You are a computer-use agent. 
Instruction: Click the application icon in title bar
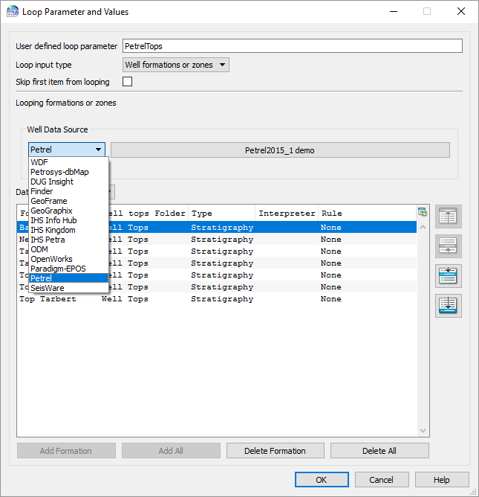(12, 11)
